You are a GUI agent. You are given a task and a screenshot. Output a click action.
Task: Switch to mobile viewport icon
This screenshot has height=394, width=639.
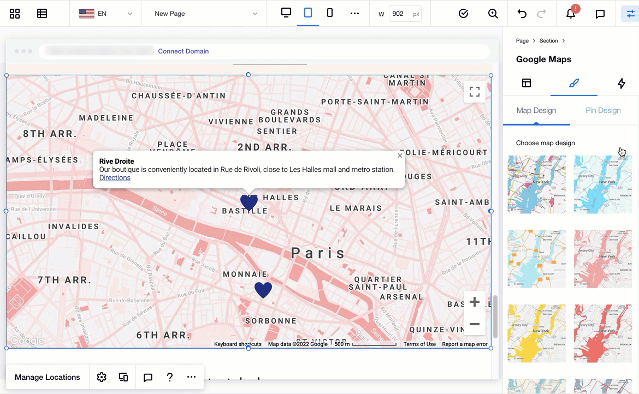tap(330, 13)
